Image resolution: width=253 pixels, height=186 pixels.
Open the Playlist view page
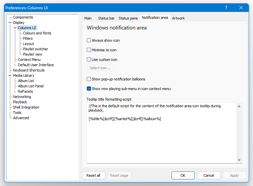(x=32, y=54)
